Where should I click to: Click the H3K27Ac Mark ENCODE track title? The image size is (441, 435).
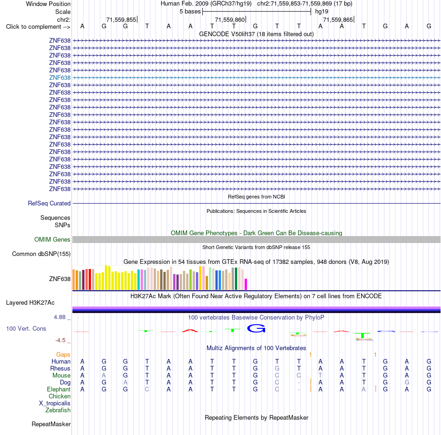256,296
